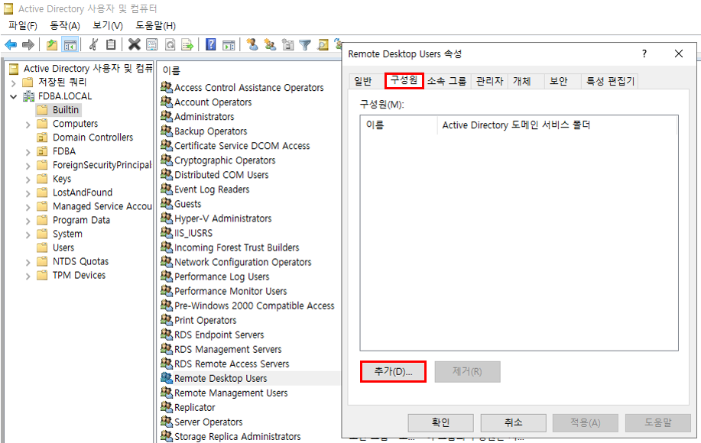Open the 동작(A) menu
Image resolution: width=701 pixels, height=443 pixels.
point(65,25)
